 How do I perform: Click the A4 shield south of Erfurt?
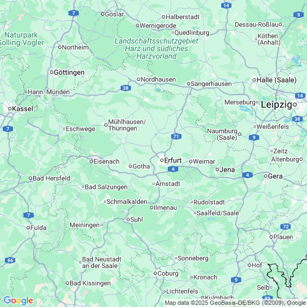click(x=173, y=169)
